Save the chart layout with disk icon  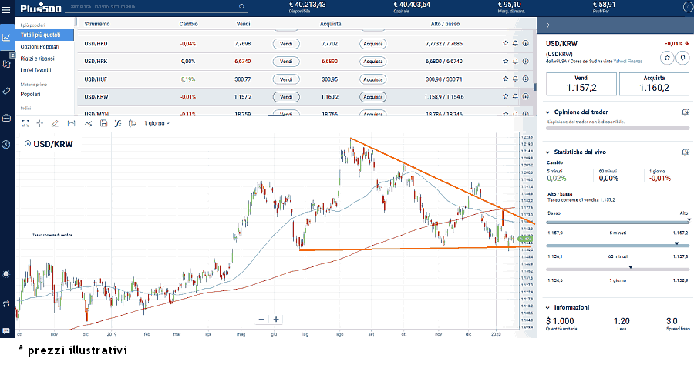(103, 123)
